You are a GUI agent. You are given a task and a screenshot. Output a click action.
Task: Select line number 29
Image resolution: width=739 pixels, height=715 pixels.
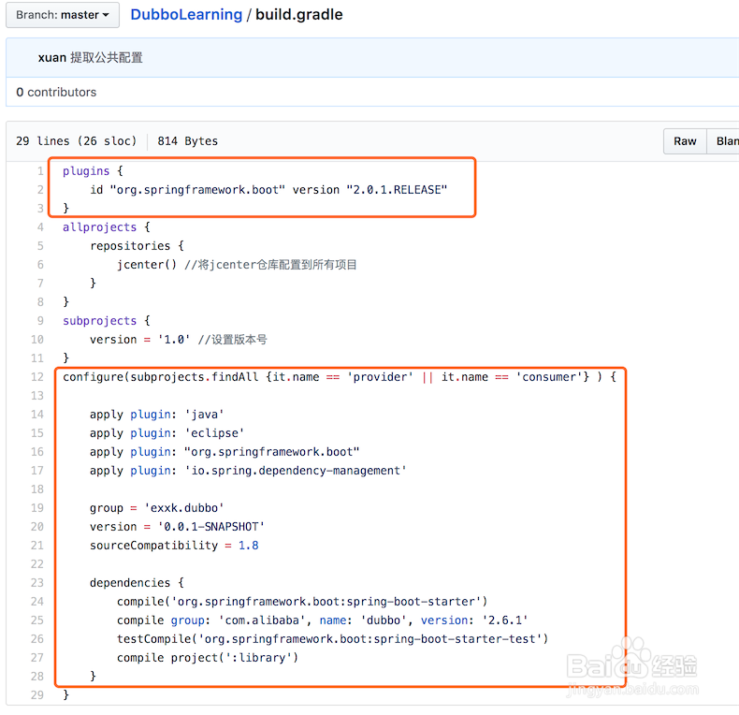point(37,695)
